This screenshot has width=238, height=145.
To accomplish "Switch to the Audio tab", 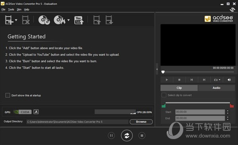I will [x=217, y=88].
